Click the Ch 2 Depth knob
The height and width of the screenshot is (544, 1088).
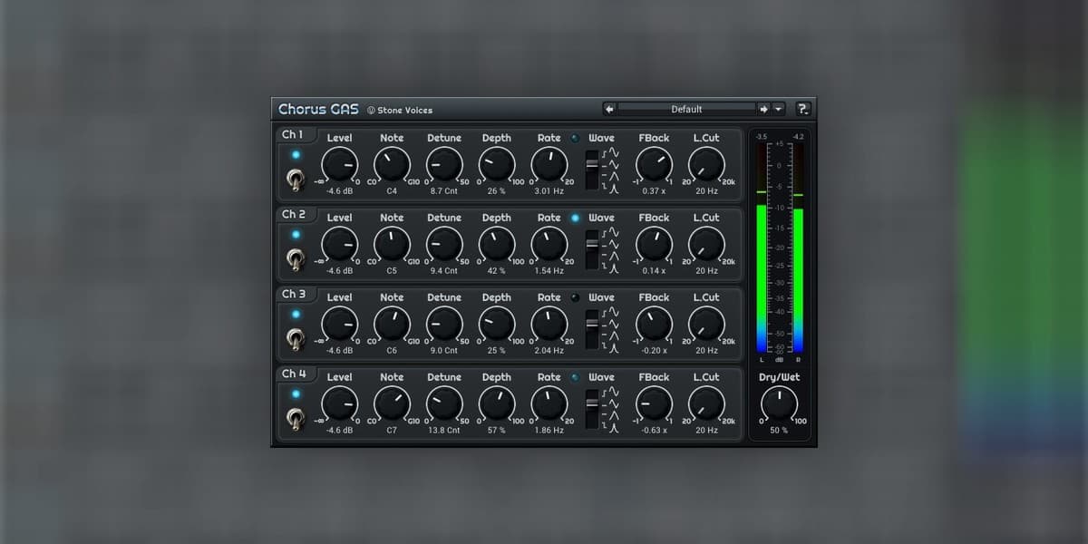pyautogui.click(x=497, y=245)
